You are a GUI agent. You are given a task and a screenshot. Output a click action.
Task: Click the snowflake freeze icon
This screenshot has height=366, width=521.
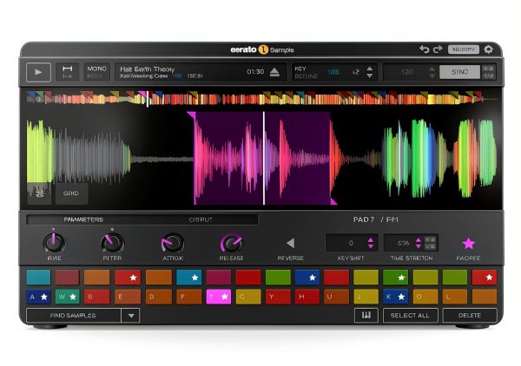(x=40, y=193)
